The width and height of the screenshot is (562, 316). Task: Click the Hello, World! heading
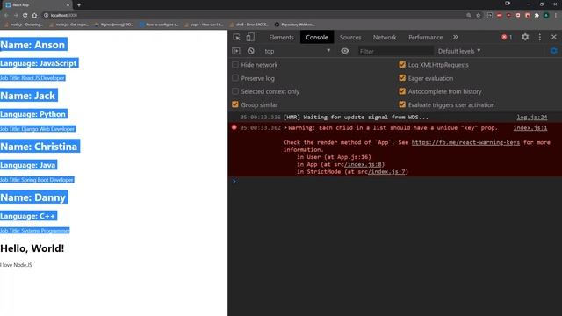pyautogui.click(x=32, y=248)
